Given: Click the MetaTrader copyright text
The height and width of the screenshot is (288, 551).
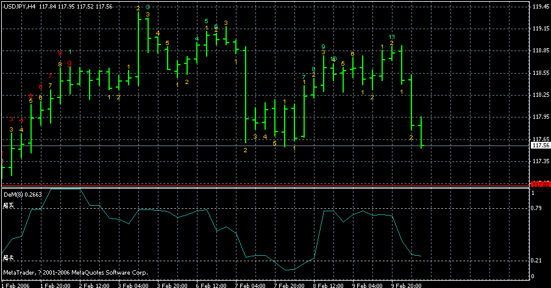Looking at the screenshot, I should 74,272.
